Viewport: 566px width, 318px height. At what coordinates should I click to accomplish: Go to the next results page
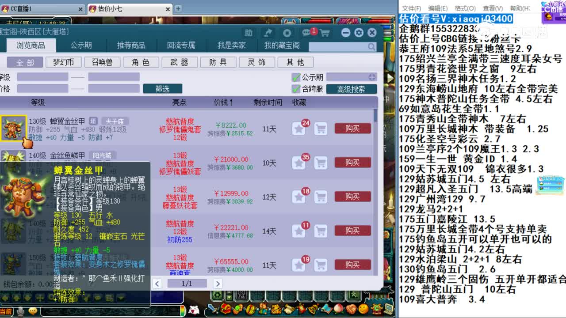coord(217,284)
